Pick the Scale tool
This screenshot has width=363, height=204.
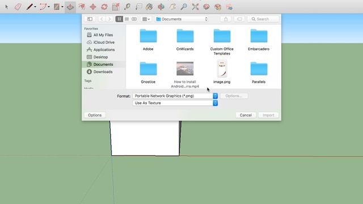(116, 7)
